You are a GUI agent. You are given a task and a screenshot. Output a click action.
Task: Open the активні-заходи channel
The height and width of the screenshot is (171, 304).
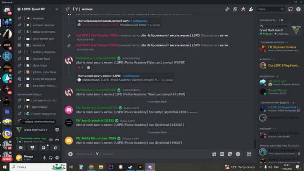pyautogui.click(x=38, y=25)
